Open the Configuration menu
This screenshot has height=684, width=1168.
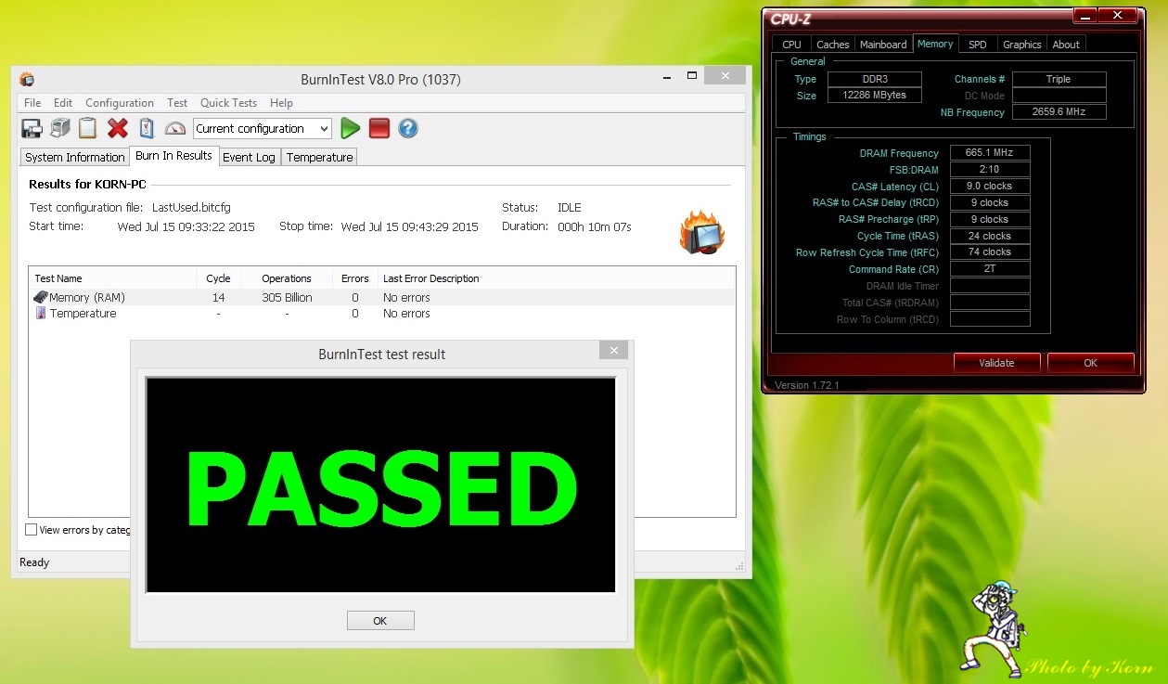(x=120, y=103)
